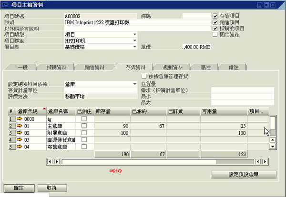This screenshot has width=286, height=197.
Task: Click the 設定預設倉庫 button
Action: click(244, 175)
